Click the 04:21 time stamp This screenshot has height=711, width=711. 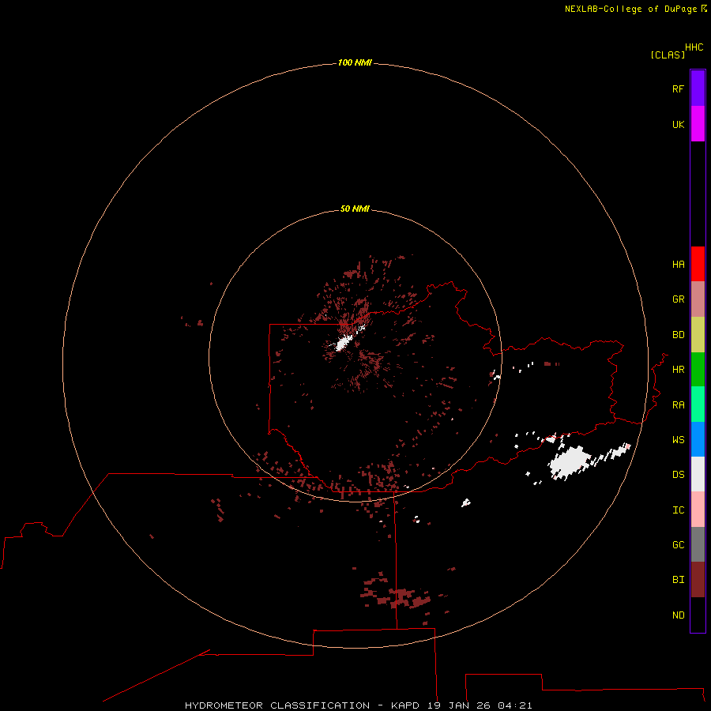pos(514,705)
